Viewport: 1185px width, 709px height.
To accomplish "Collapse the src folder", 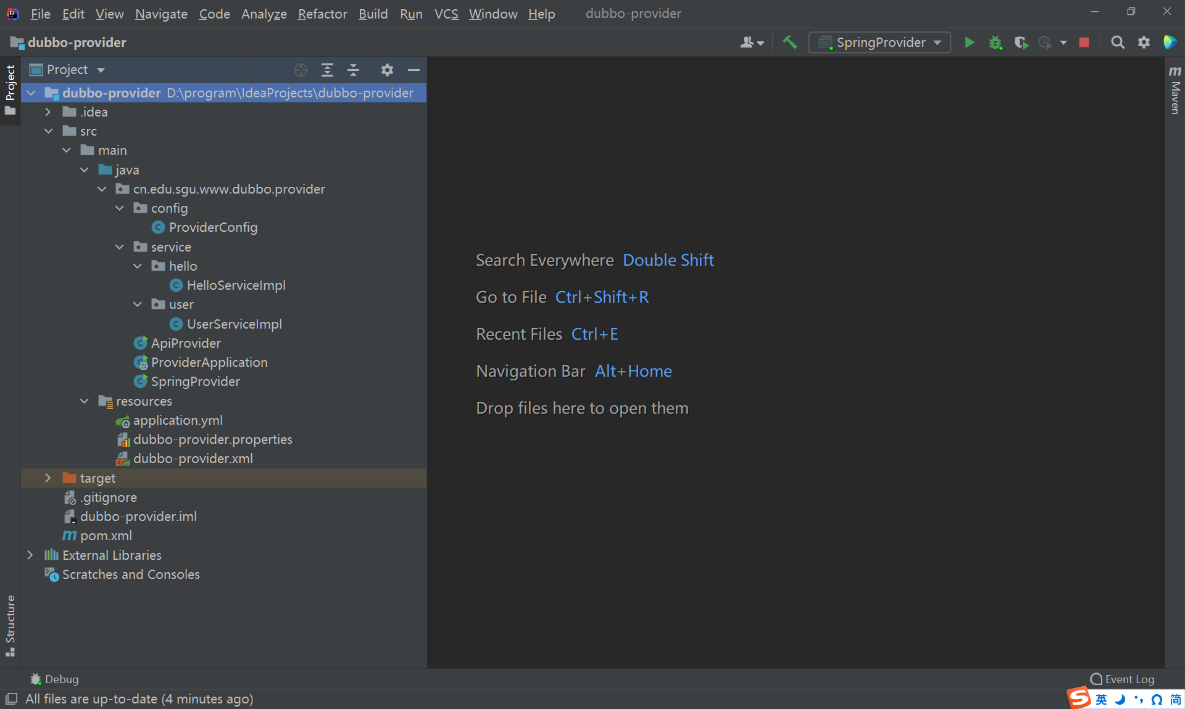I will click(48, 131).
